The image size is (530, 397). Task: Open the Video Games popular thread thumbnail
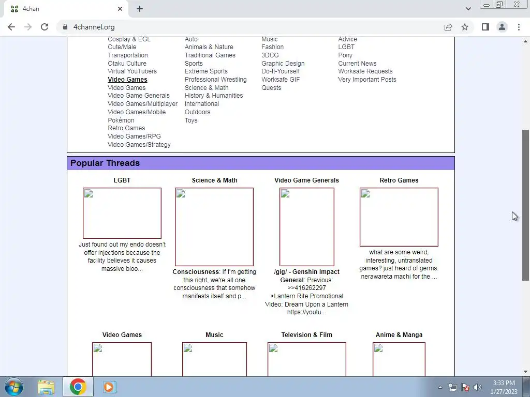(122, 359)
